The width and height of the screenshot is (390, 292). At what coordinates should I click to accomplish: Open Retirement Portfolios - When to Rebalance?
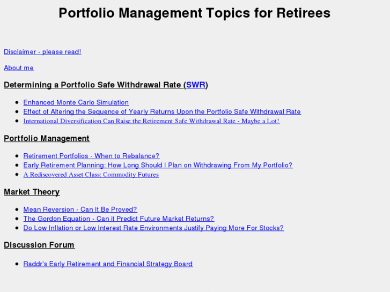[x=91, y=156]
